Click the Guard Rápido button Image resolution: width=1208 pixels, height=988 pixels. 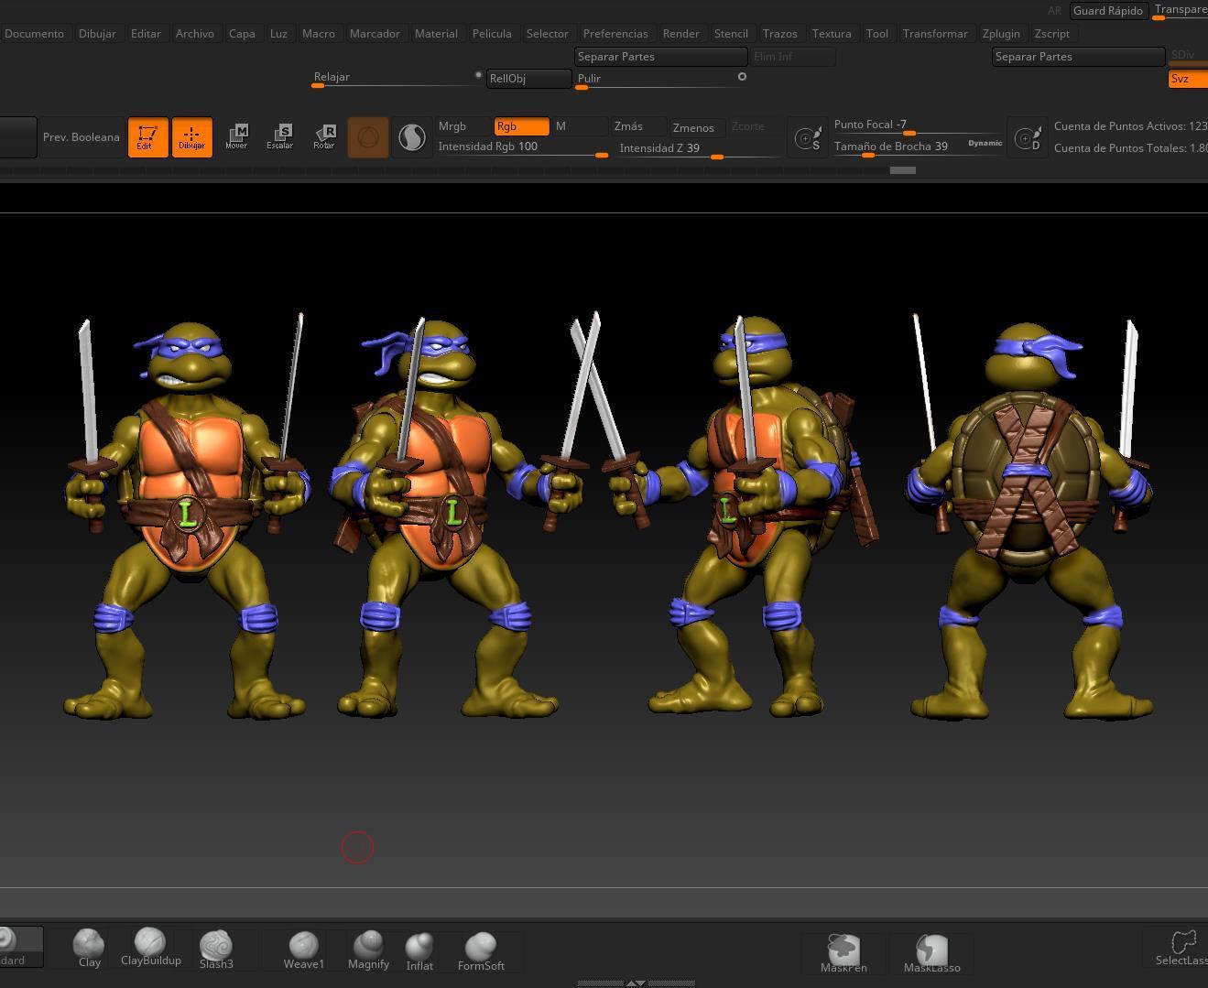(1107, 11)
